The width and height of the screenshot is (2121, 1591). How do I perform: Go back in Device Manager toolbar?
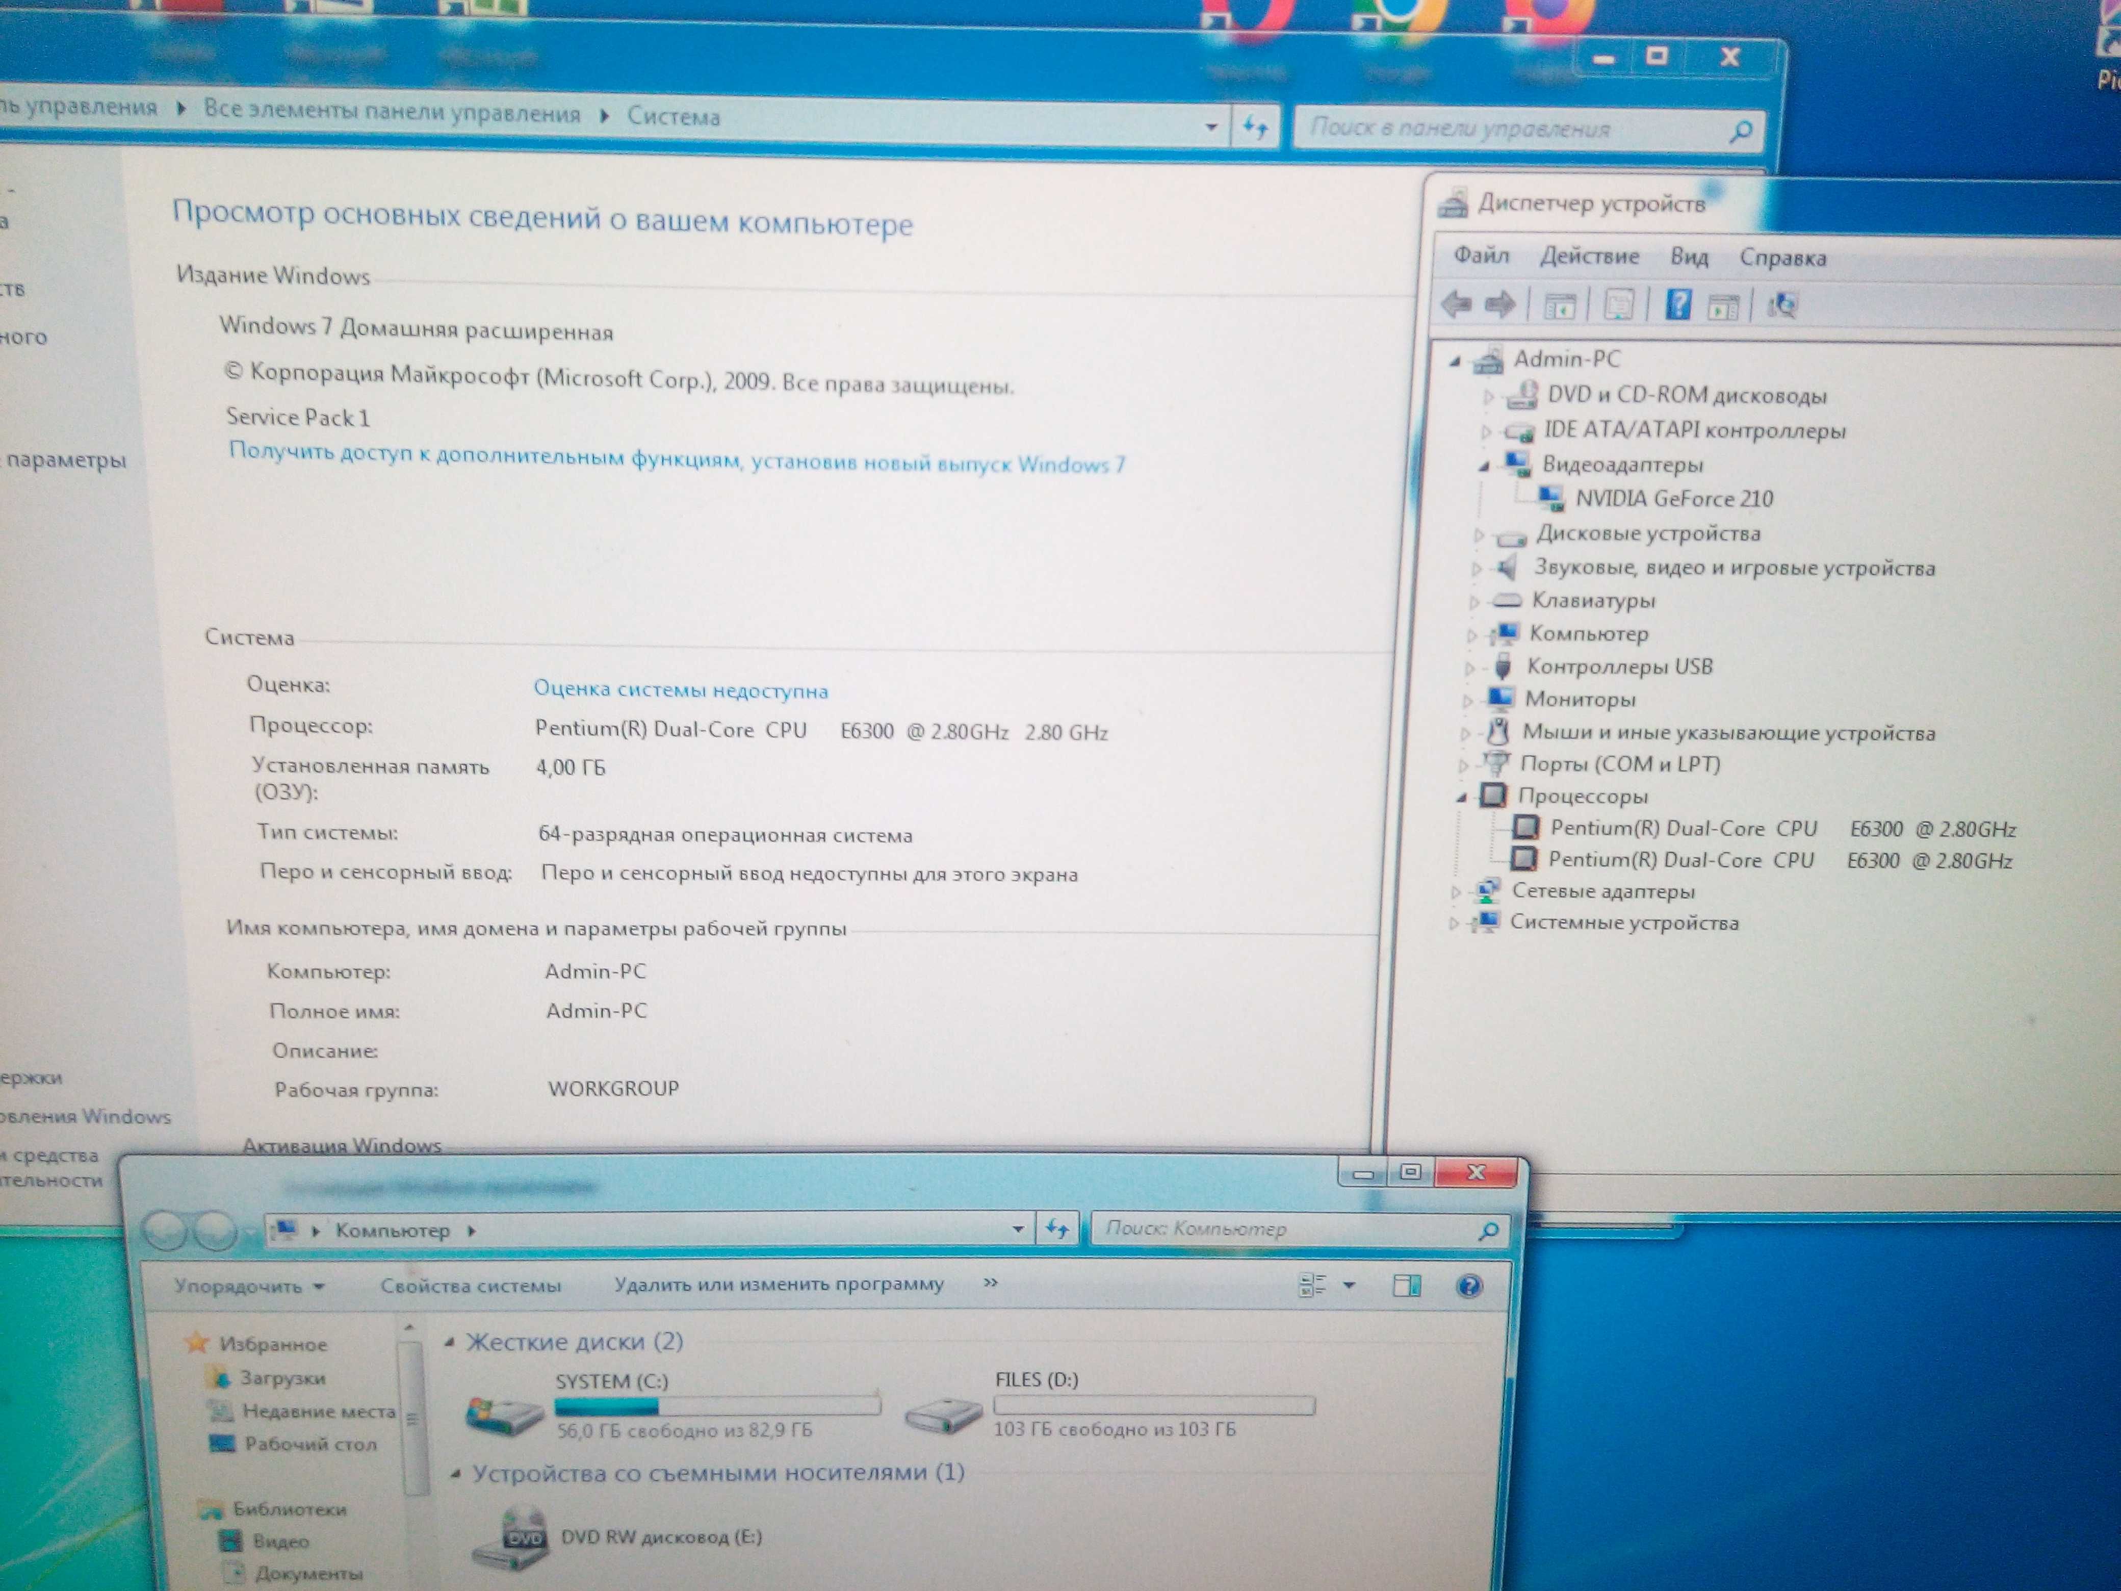1457,305
